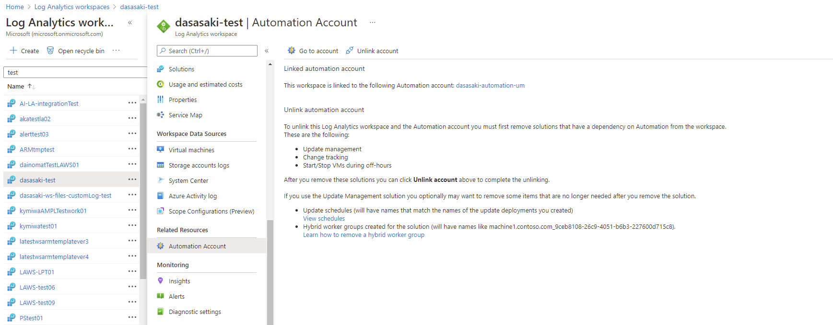This screenshot has height=325, width=833.
Task: Open the kymiwaAMPLTestwork01 workspace
Action: coord(53,211)
